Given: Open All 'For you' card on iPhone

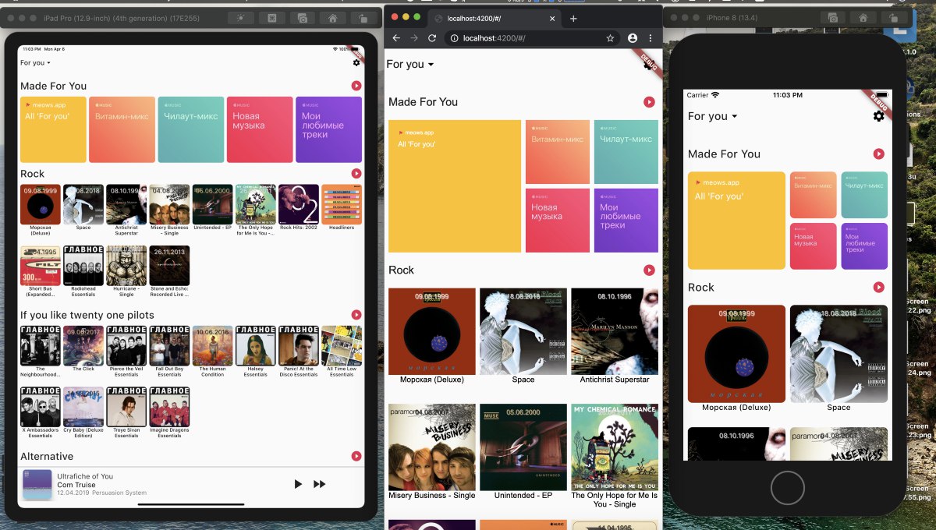Looking at the screenshot, I should (736, 221).
